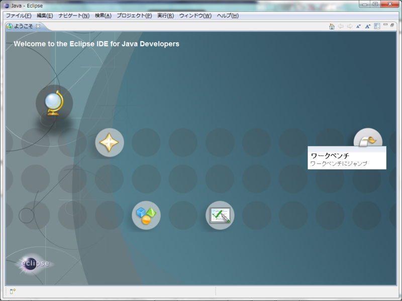Click the ワークベンチ tooltip text
The width and height of the screenshot is (402, 301).
point(330,156)
